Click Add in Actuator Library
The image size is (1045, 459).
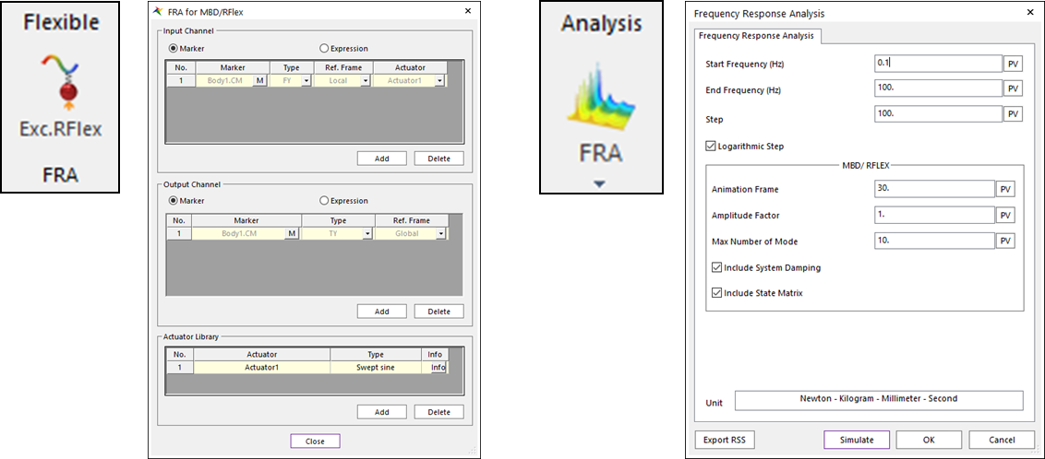coord(382,412)
